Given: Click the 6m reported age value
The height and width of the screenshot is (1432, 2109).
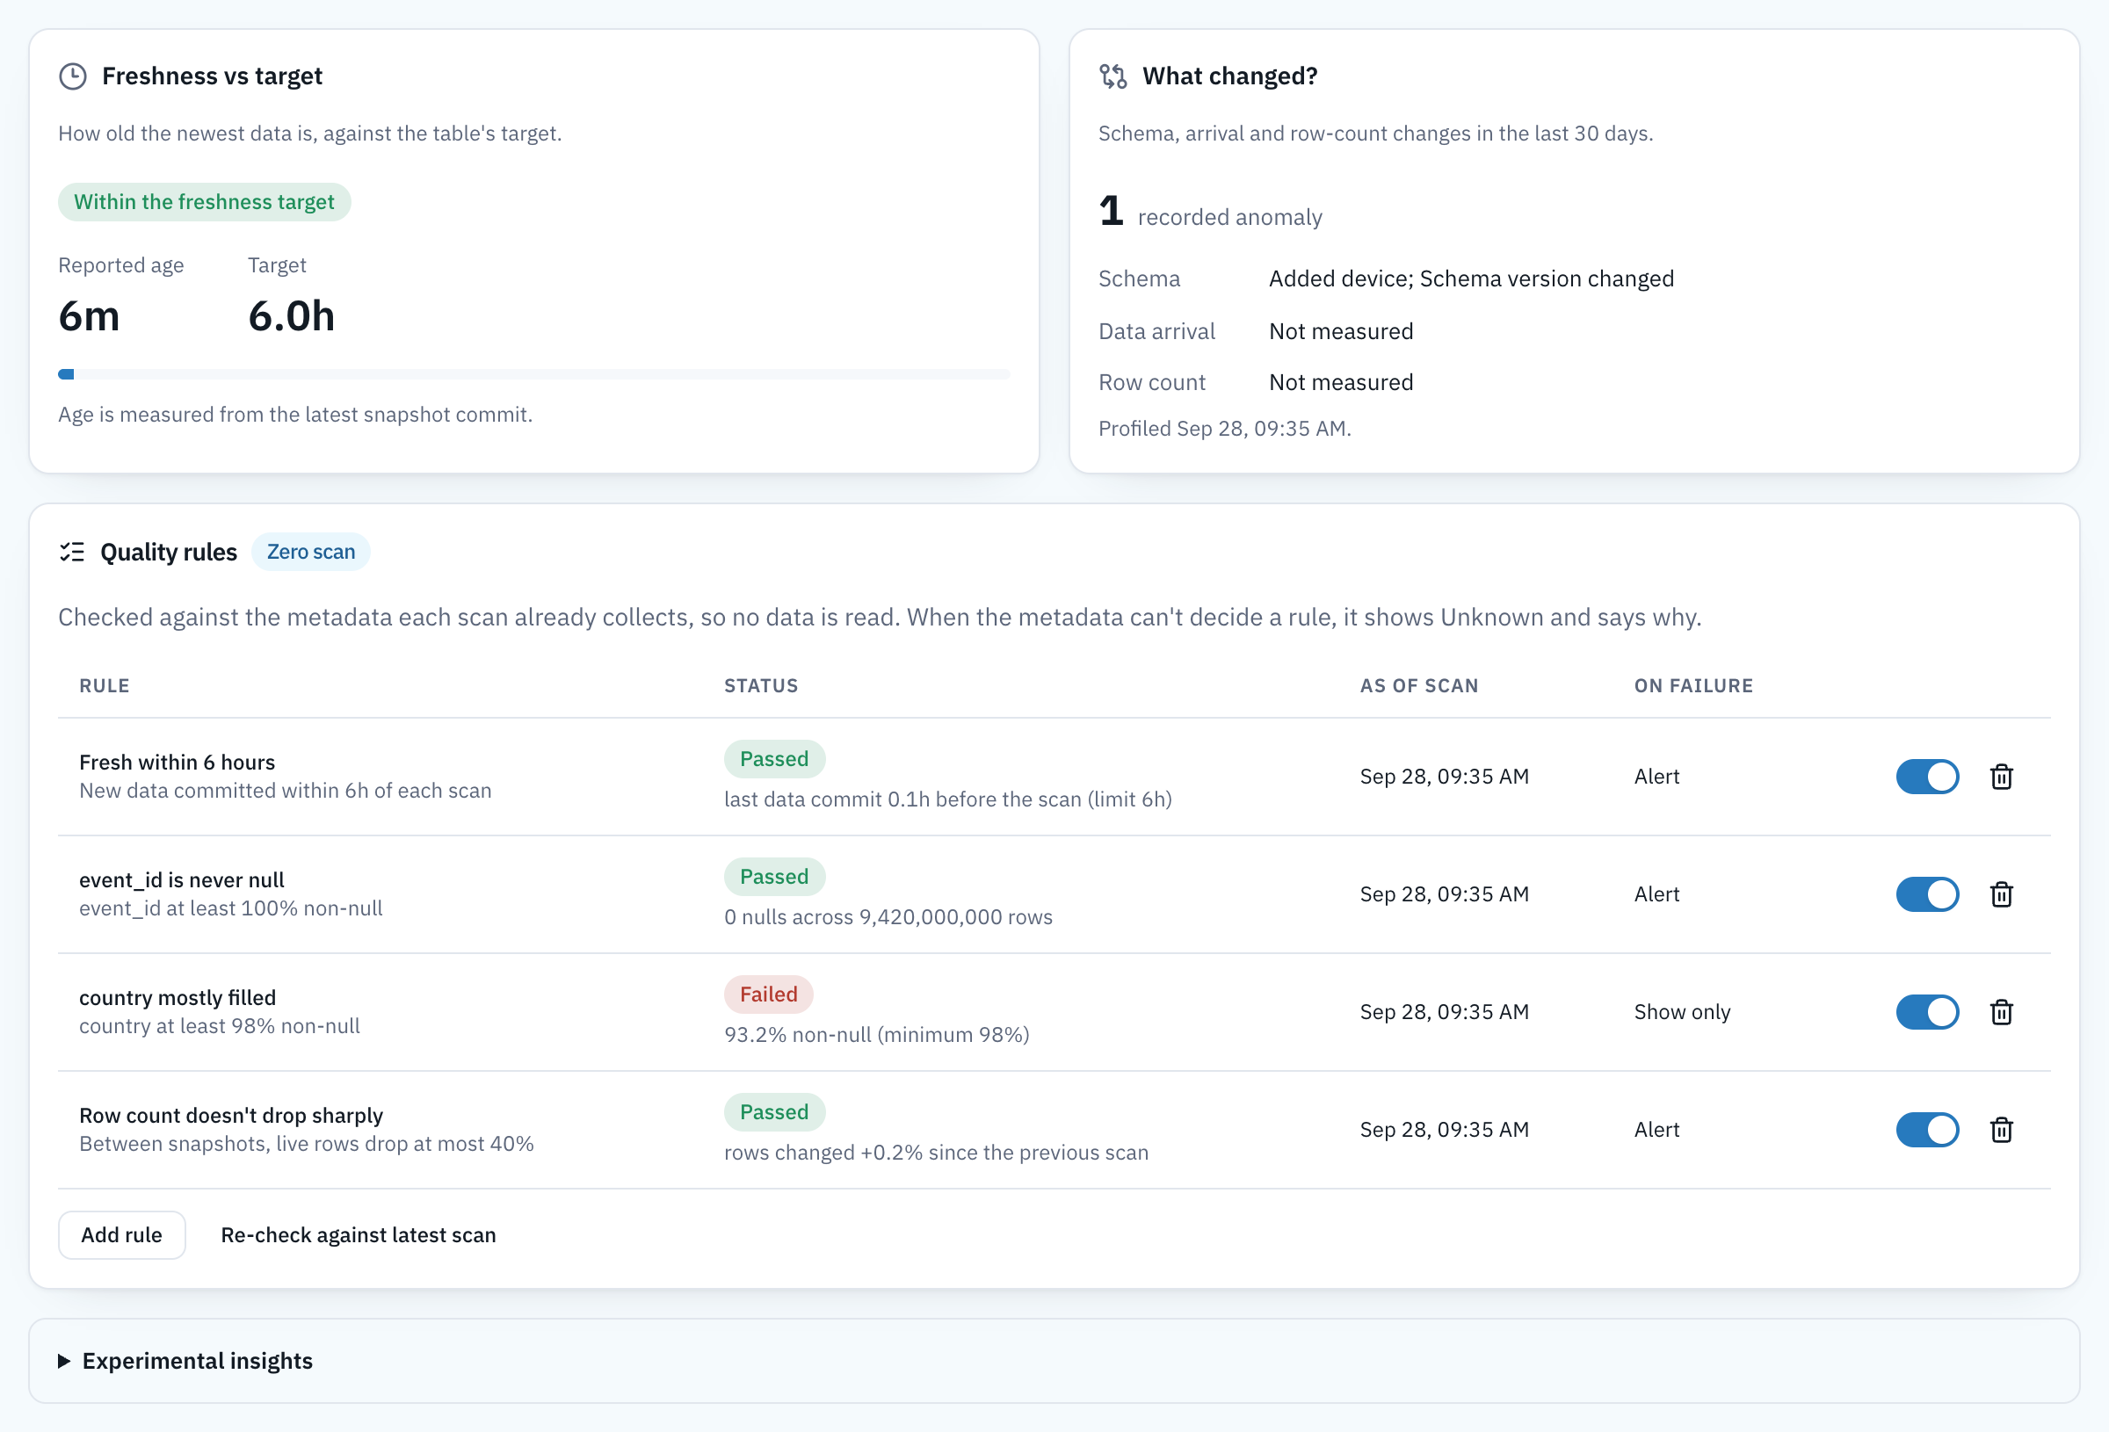Looking at the screenshot, I should (89, 315).
